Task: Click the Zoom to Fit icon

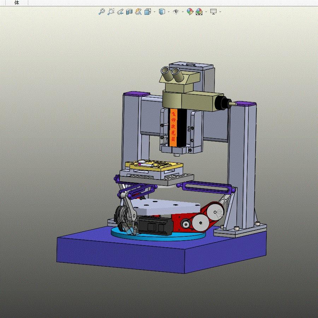Action: [102, 12]
